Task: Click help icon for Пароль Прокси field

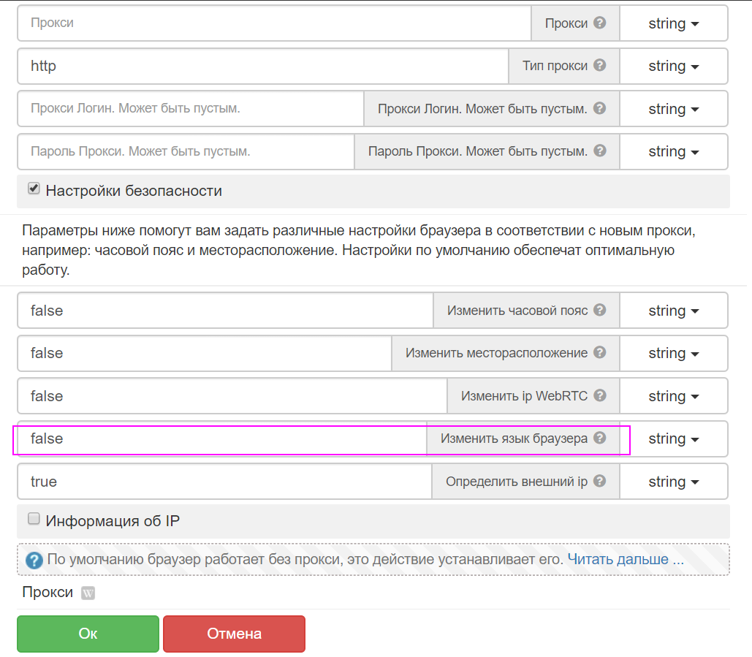Action: point(600,151)
